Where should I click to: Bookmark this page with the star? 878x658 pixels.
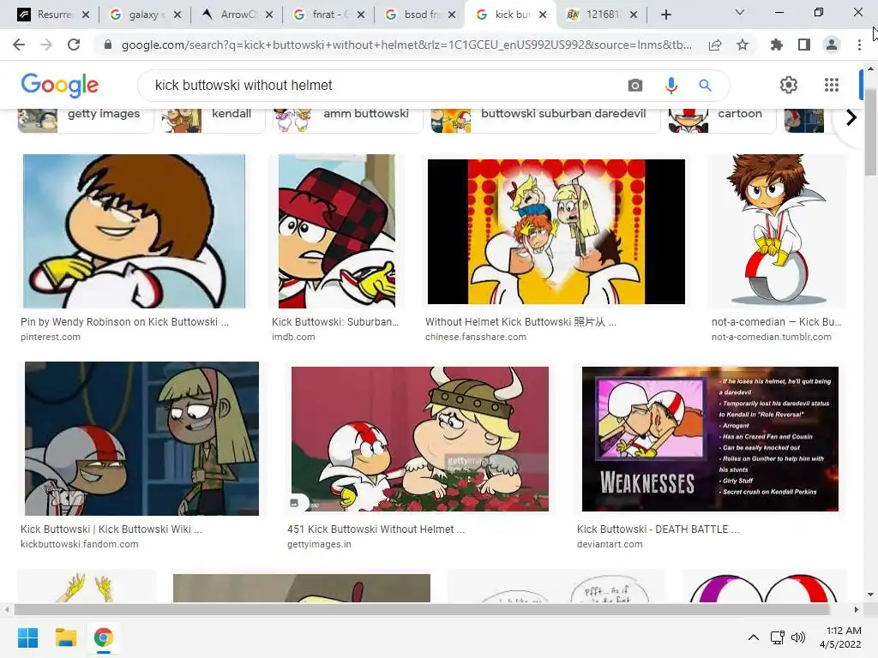[743, 45]
